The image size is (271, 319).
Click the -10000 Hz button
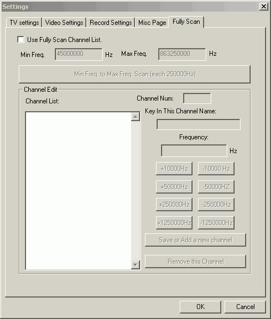pos(216,169)
